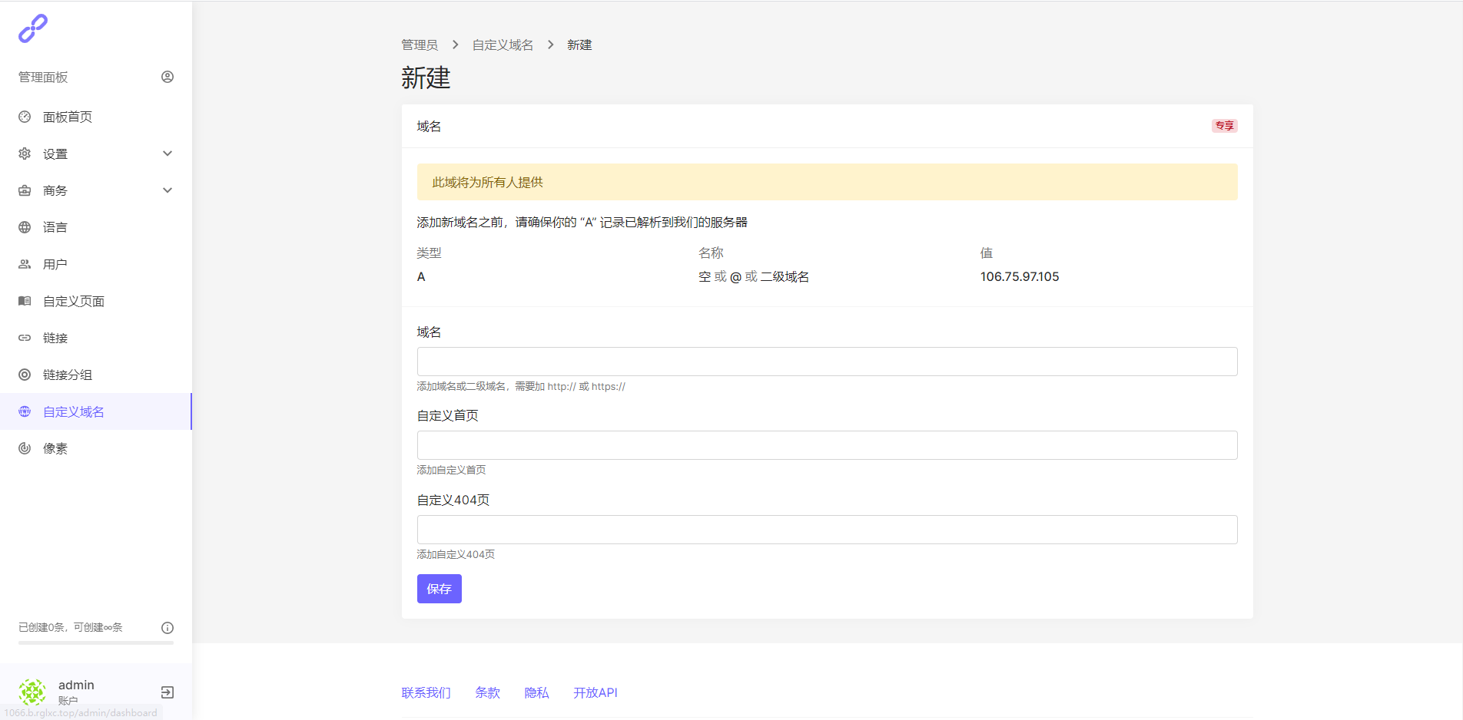The height and width of the screenshot is (720, 1463).
Task: Expand the 商务 submenu chevron
Action: [168, 190]
